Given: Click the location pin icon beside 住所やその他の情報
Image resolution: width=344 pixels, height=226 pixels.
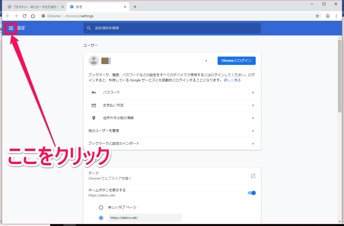Looking at the screenshot, I should click(94, 118).
